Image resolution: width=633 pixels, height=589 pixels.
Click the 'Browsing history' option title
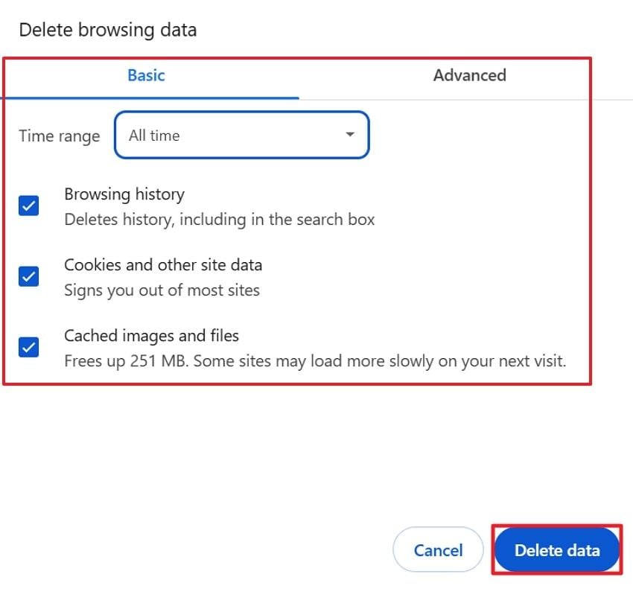124,194
